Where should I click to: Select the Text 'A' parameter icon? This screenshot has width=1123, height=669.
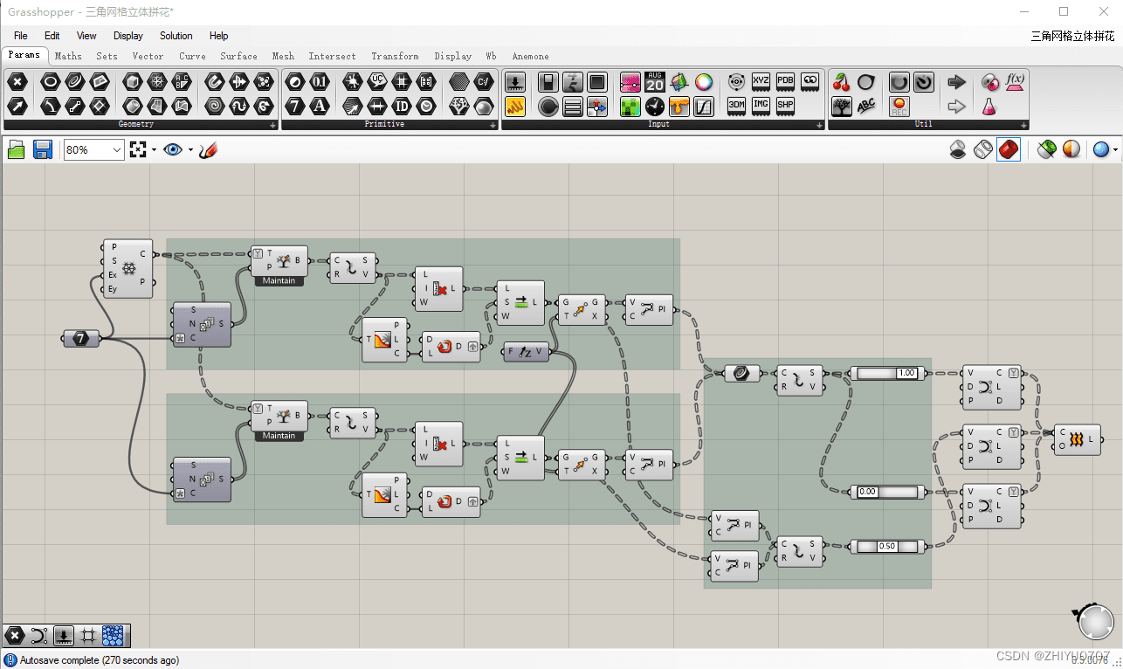(x=320, y=107)
